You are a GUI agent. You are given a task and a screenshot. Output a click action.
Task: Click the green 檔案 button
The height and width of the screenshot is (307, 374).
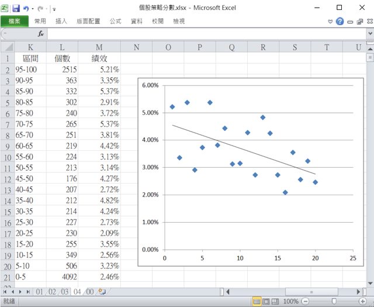coord(14,21)
